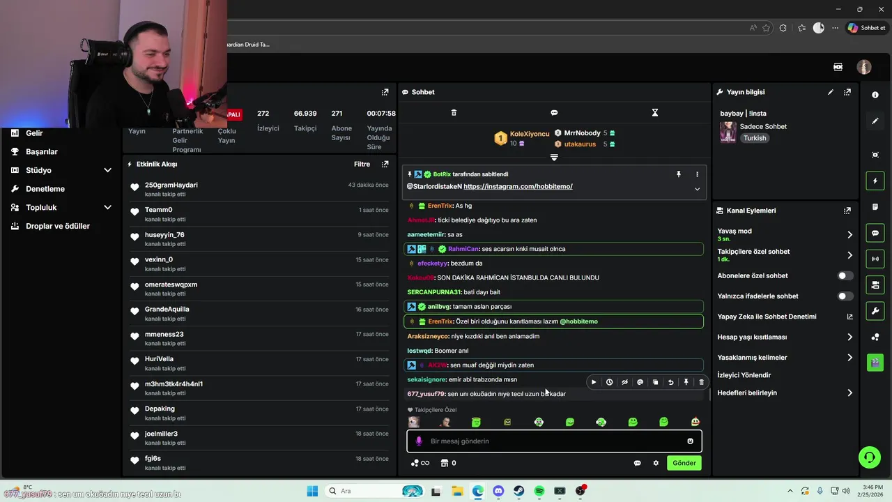Expand the pinned message with the chevron
Screen dimensions: 892x502
click(697, 189)
